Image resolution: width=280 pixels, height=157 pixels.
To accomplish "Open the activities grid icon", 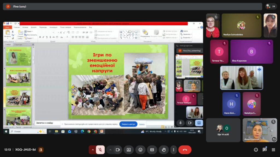I will (x=273, y=150).
